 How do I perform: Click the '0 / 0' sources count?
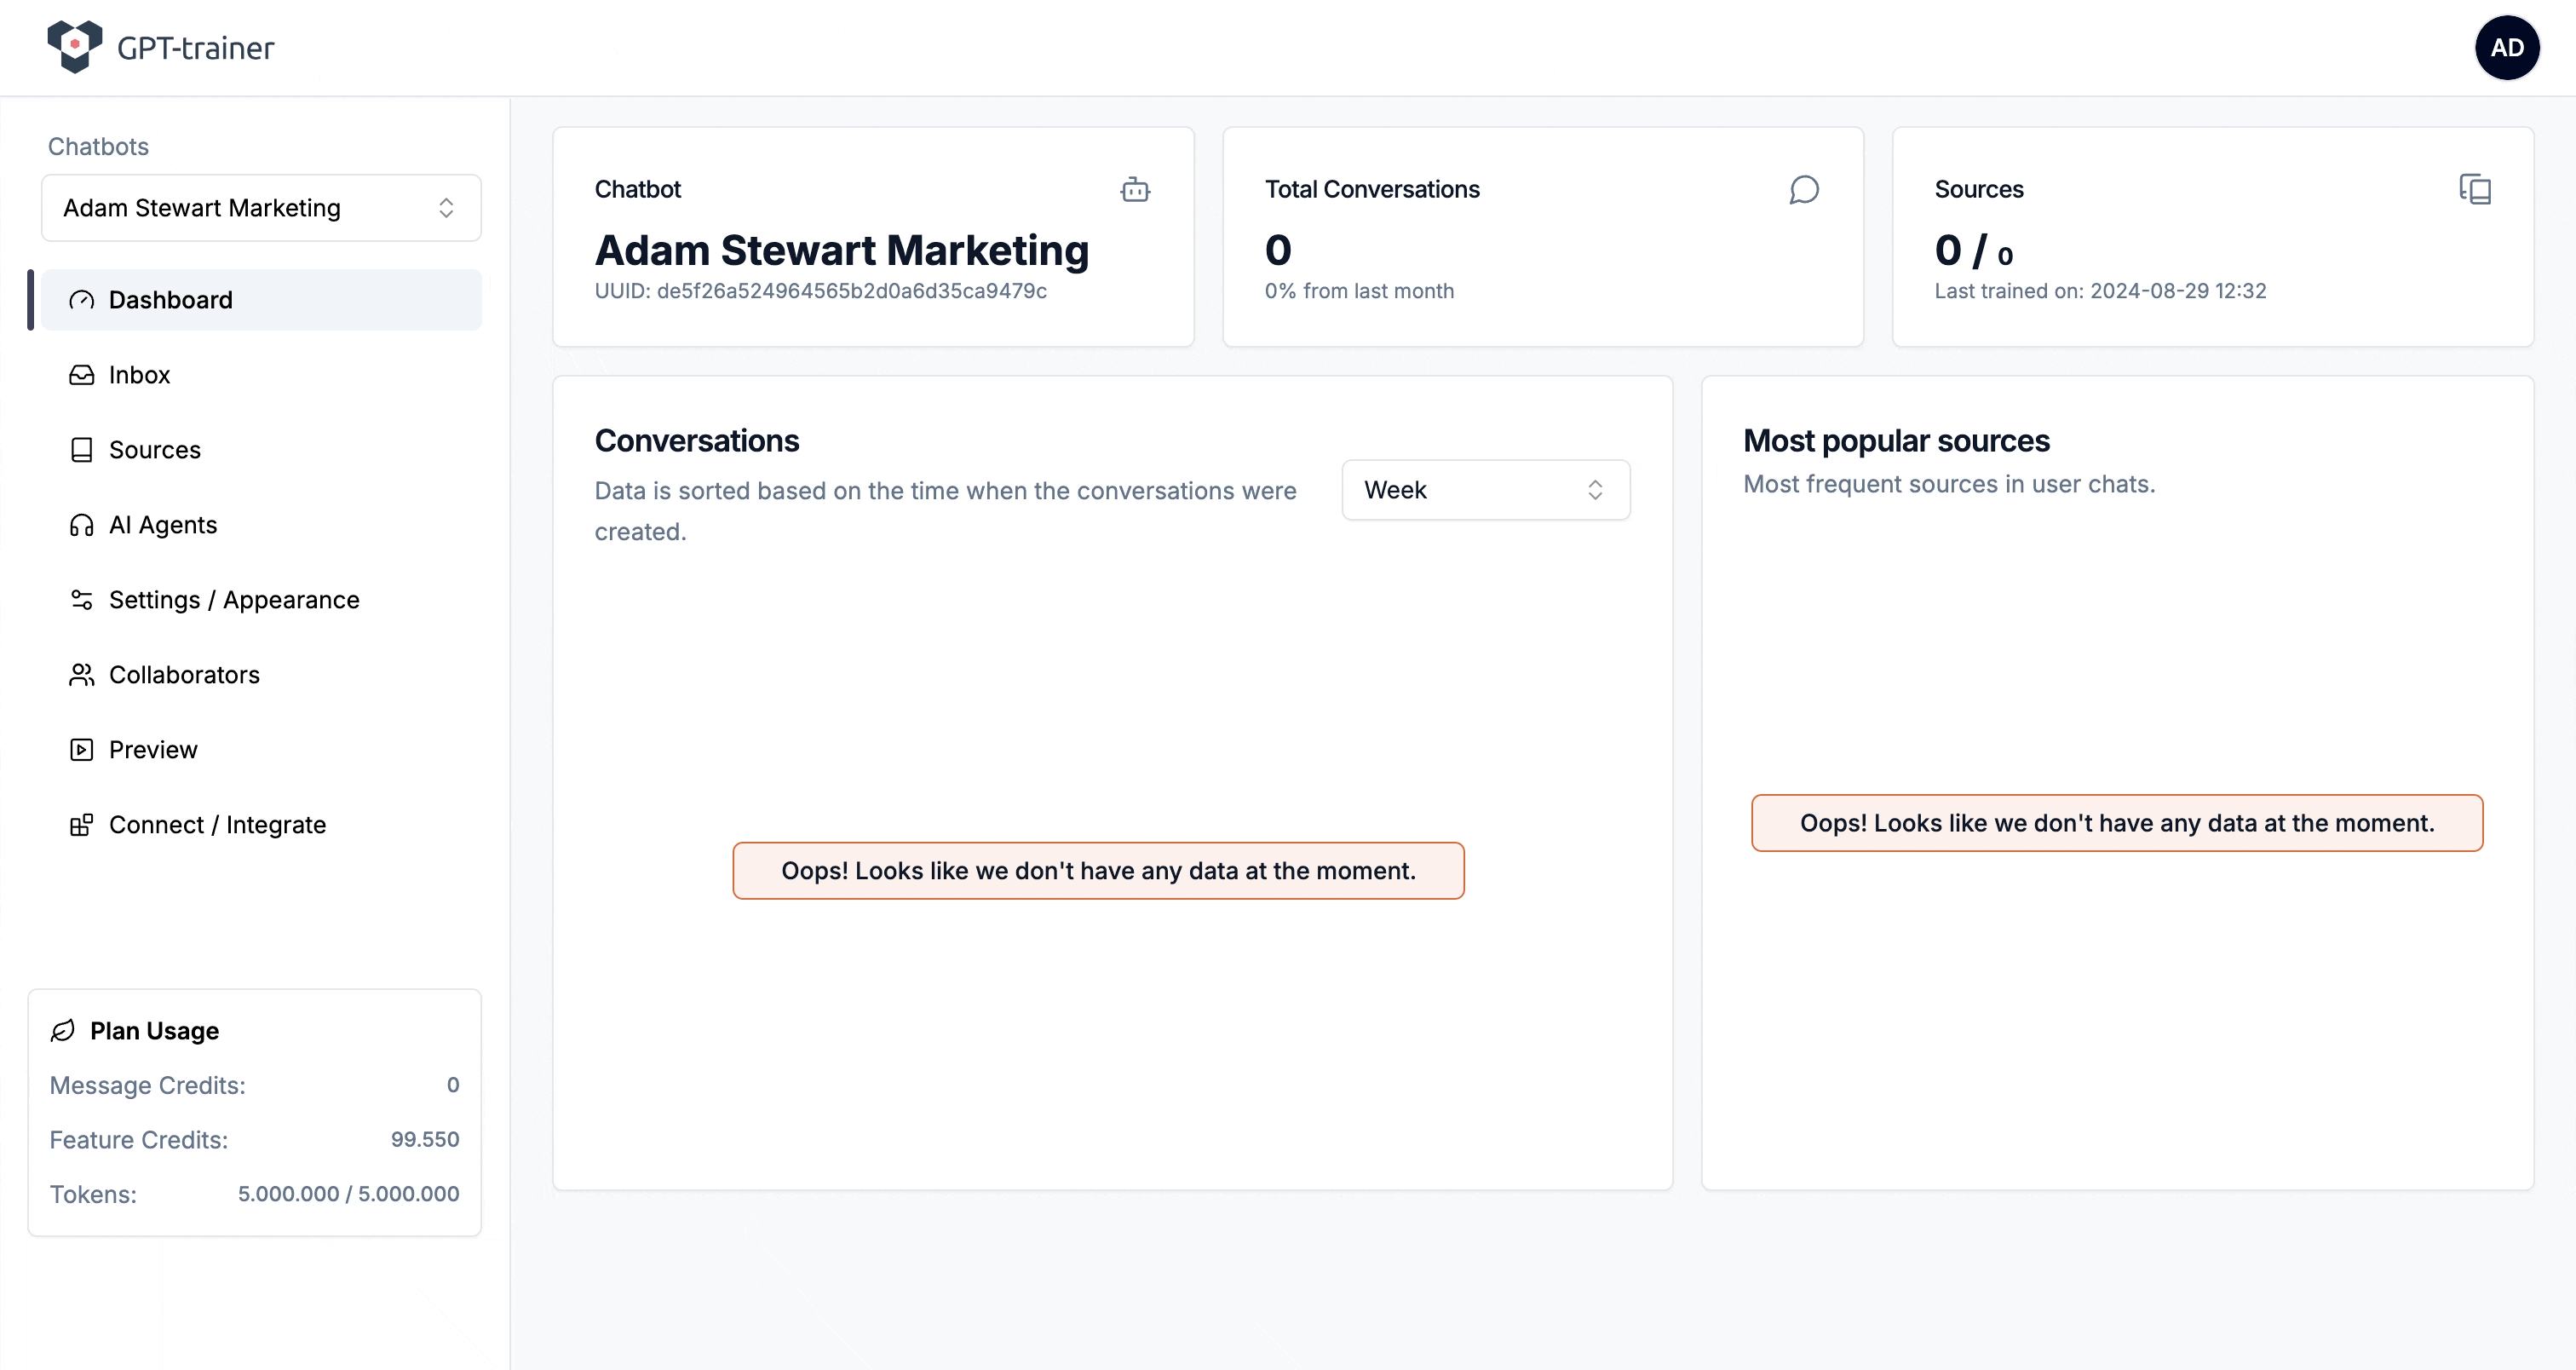[1974, 250]
